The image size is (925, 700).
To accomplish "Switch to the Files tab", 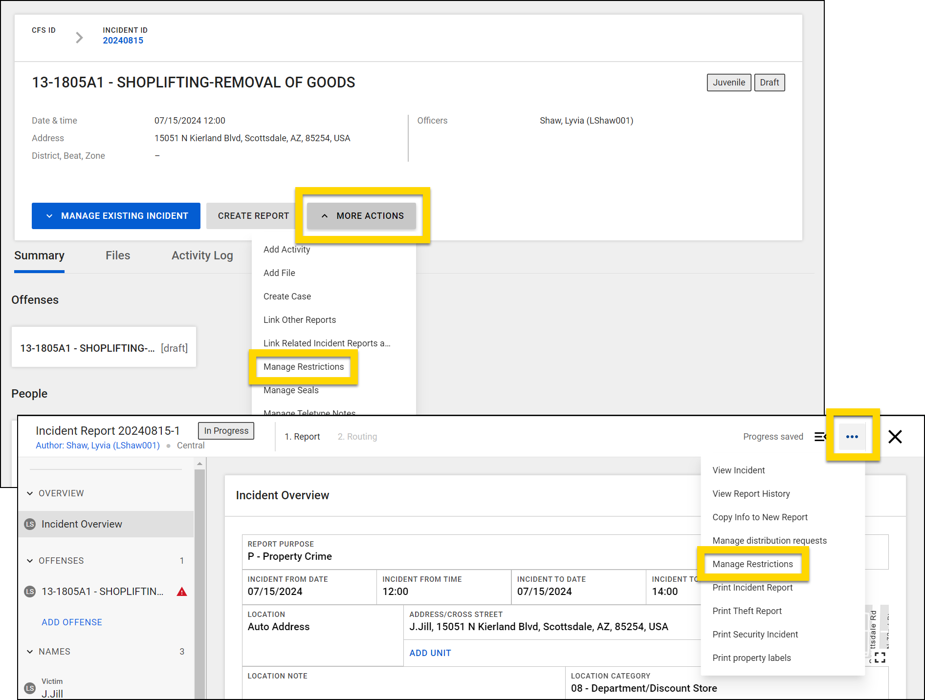I will [117, 255].
